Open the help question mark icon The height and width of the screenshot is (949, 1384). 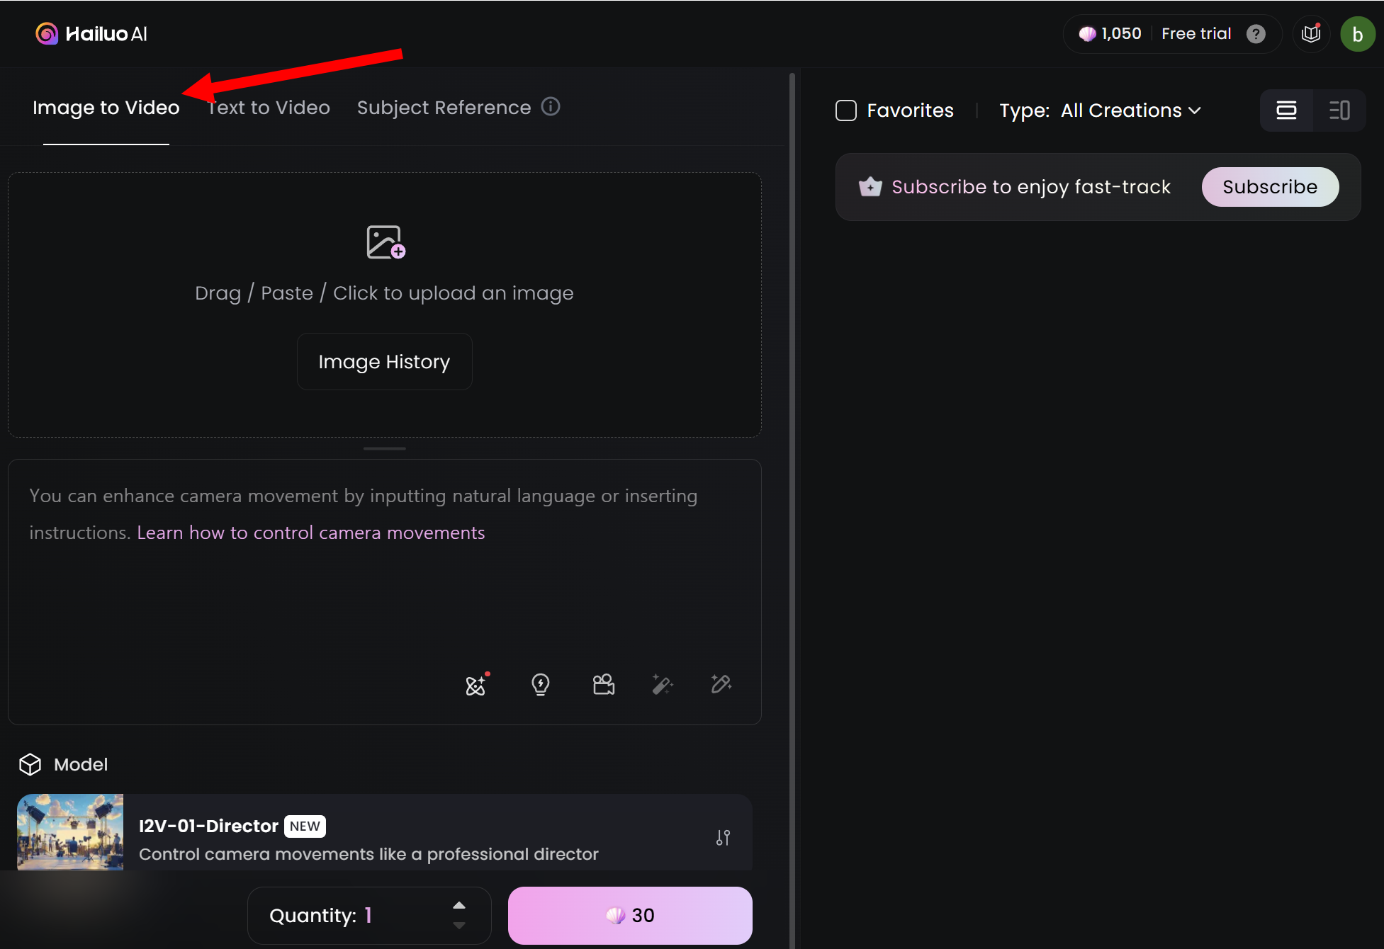pyautogui.click(x=1256, y=34)
